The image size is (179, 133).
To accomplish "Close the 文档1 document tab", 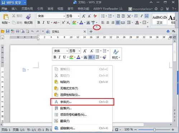I will click(x=85, y=32).
